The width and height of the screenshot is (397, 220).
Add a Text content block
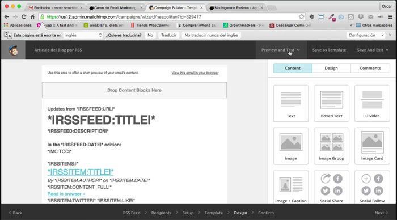coord(290,103)
